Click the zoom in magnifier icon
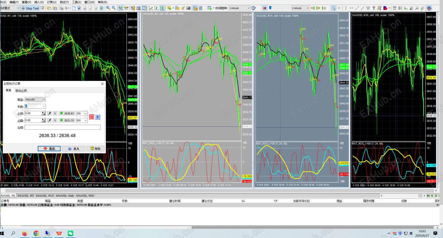Viewport: 443px width, 238px height. [108, 8]
